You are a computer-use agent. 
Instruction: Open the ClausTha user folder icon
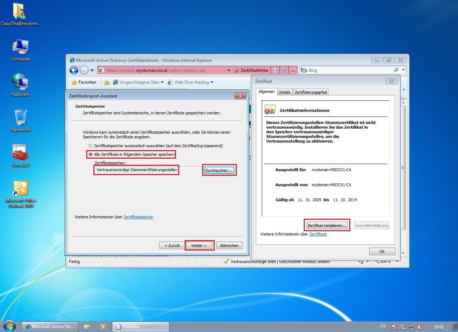pyautogui.click(x=20, y=14)
